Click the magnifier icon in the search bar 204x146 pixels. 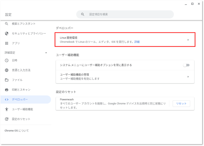[83, 14]
